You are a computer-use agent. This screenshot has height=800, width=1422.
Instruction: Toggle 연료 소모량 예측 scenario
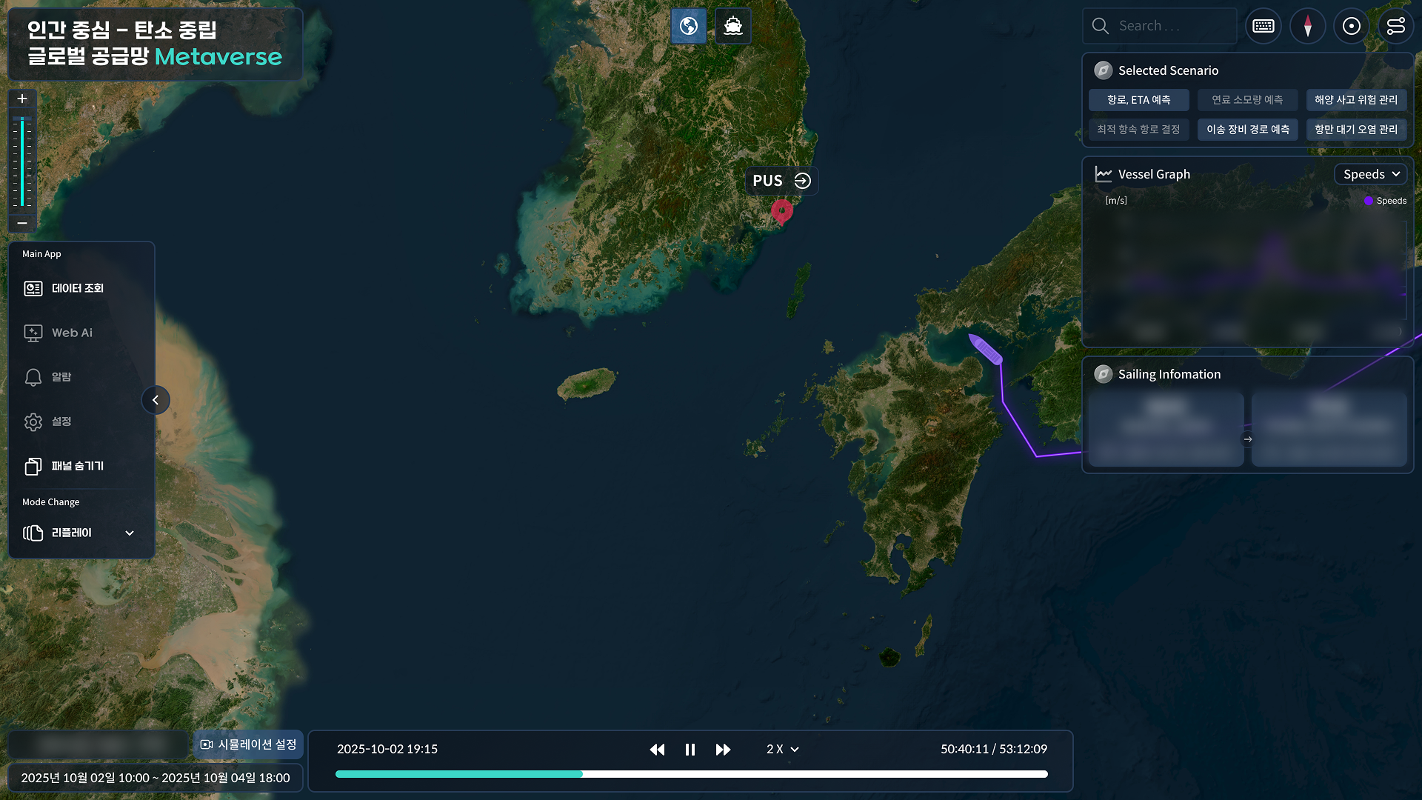[x=1248, y=100]
